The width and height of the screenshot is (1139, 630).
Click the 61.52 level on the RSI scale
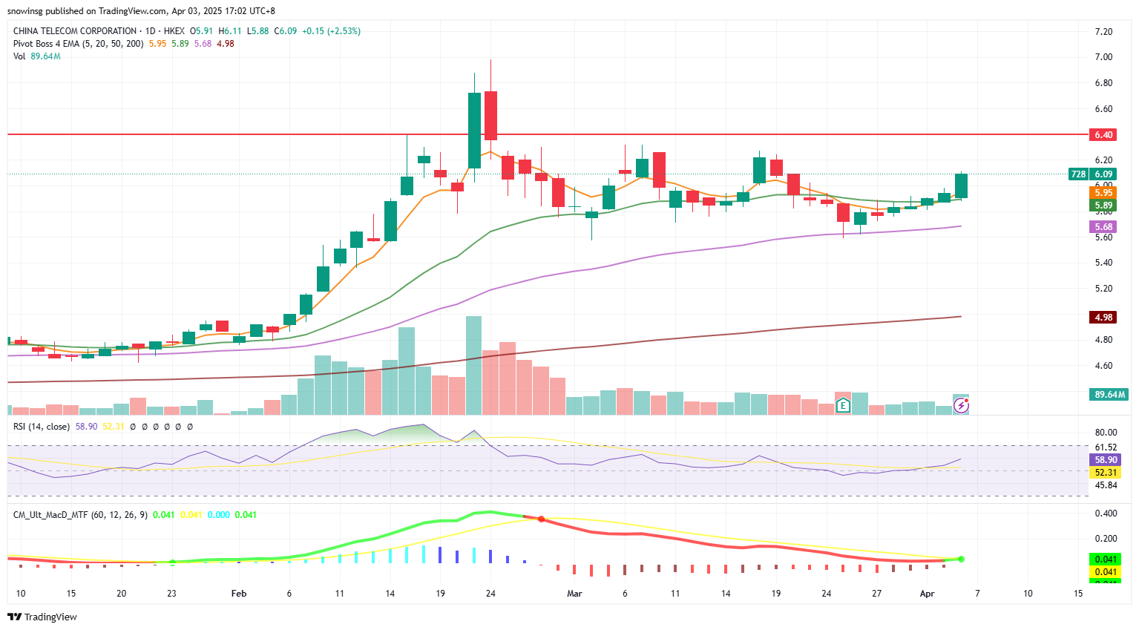tap(1106, 447)
